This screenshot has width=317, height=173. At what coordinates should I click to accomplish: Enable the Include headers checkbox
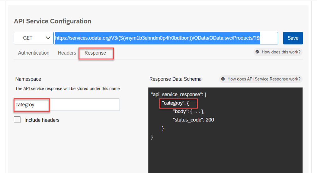click(17, 120)
